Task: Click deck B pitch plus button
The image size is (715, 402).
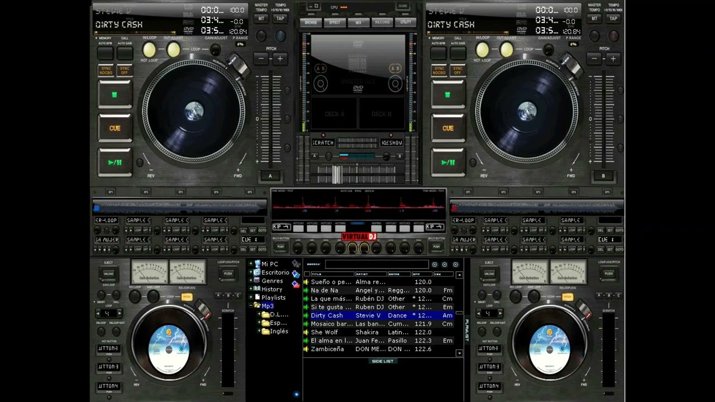Action: pyautogui.click(x=613, y=59)
